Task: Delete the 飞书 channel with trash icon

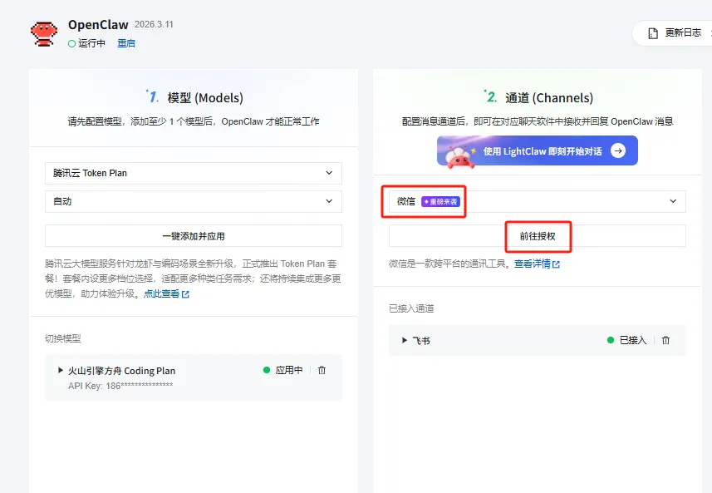Action: click(x=665, y=340)
